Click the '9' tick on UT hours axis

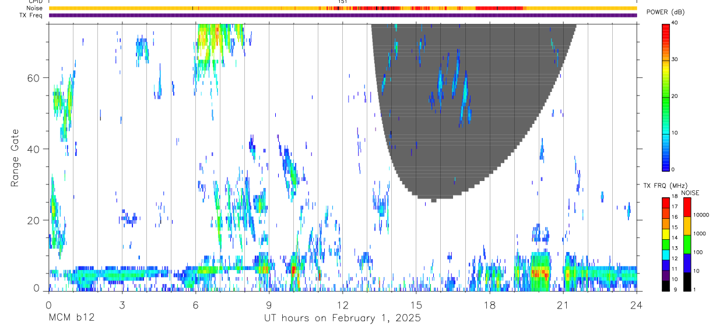(x=269, y=304)
